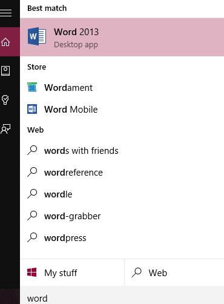Viewport: 224px width, 304px height.
Task: Click the Web section heading
Action: (x=36, y=130)
